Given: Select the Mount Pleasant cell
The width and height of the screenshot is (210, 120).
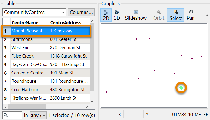Looking at the screenshot, I should tap(29, 31).
